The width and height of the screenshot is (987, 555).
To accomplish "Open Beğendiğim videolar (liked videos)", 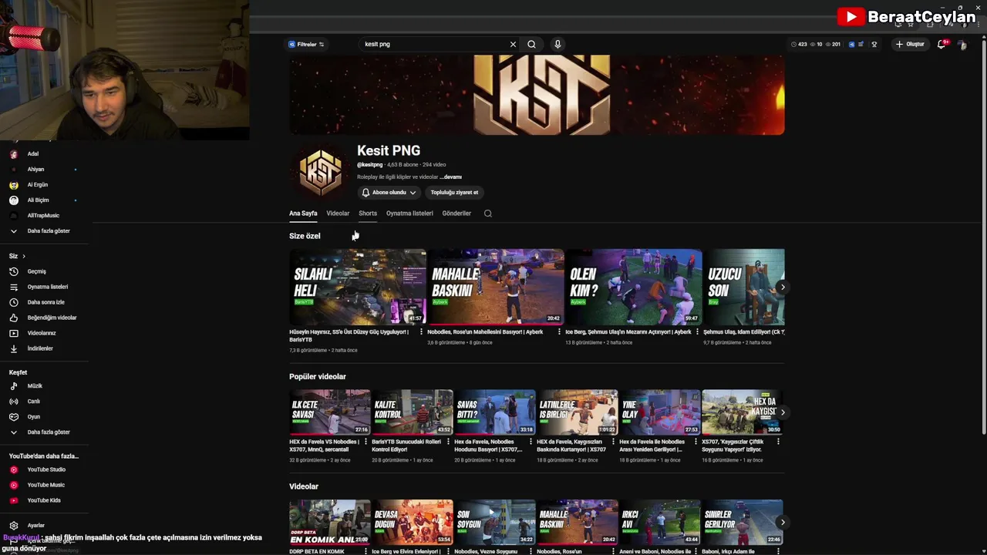I will [52, 318].
